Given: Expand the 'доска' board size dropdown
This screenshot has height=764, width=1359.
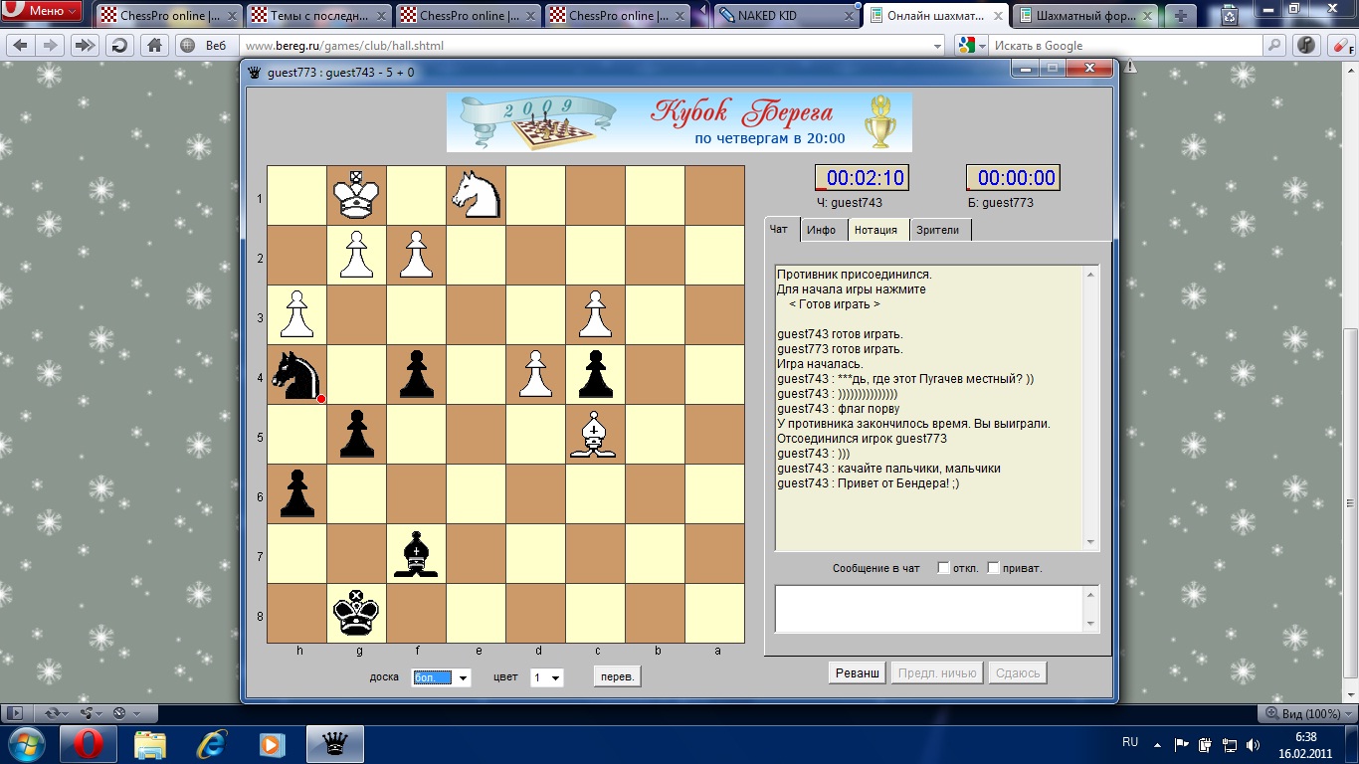Looking at the screenshot, I should tap(463, 677).
